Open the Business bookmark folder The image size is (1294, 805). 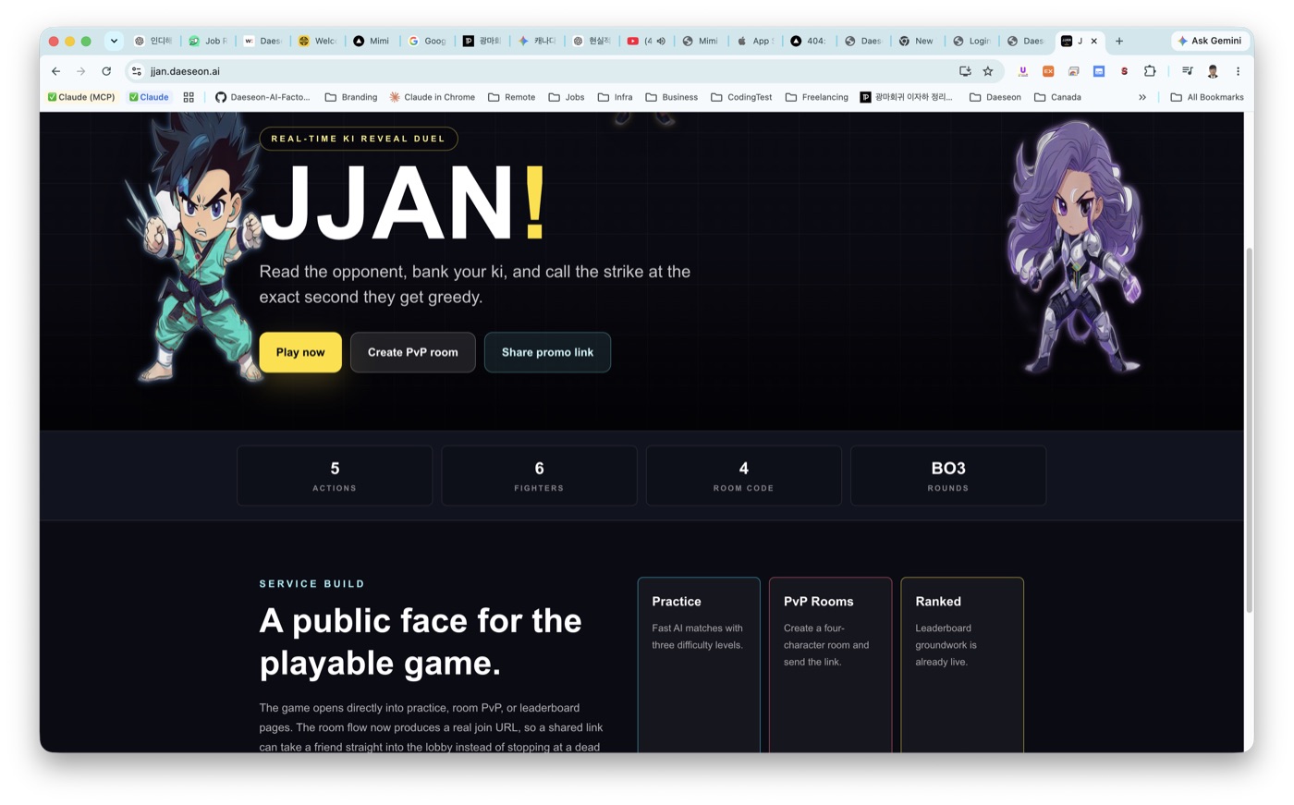672,97
